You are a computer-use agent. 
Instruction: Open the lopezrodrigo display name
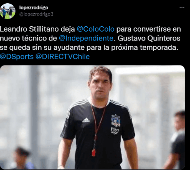[34, 7]
